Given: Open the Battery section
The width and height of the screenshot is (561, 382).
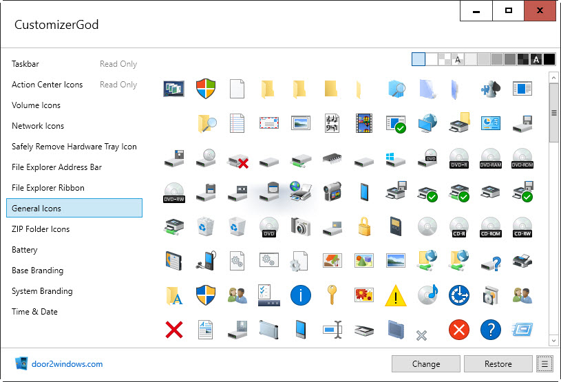Looking at the screenshot, I should click(x=24, y=250).
